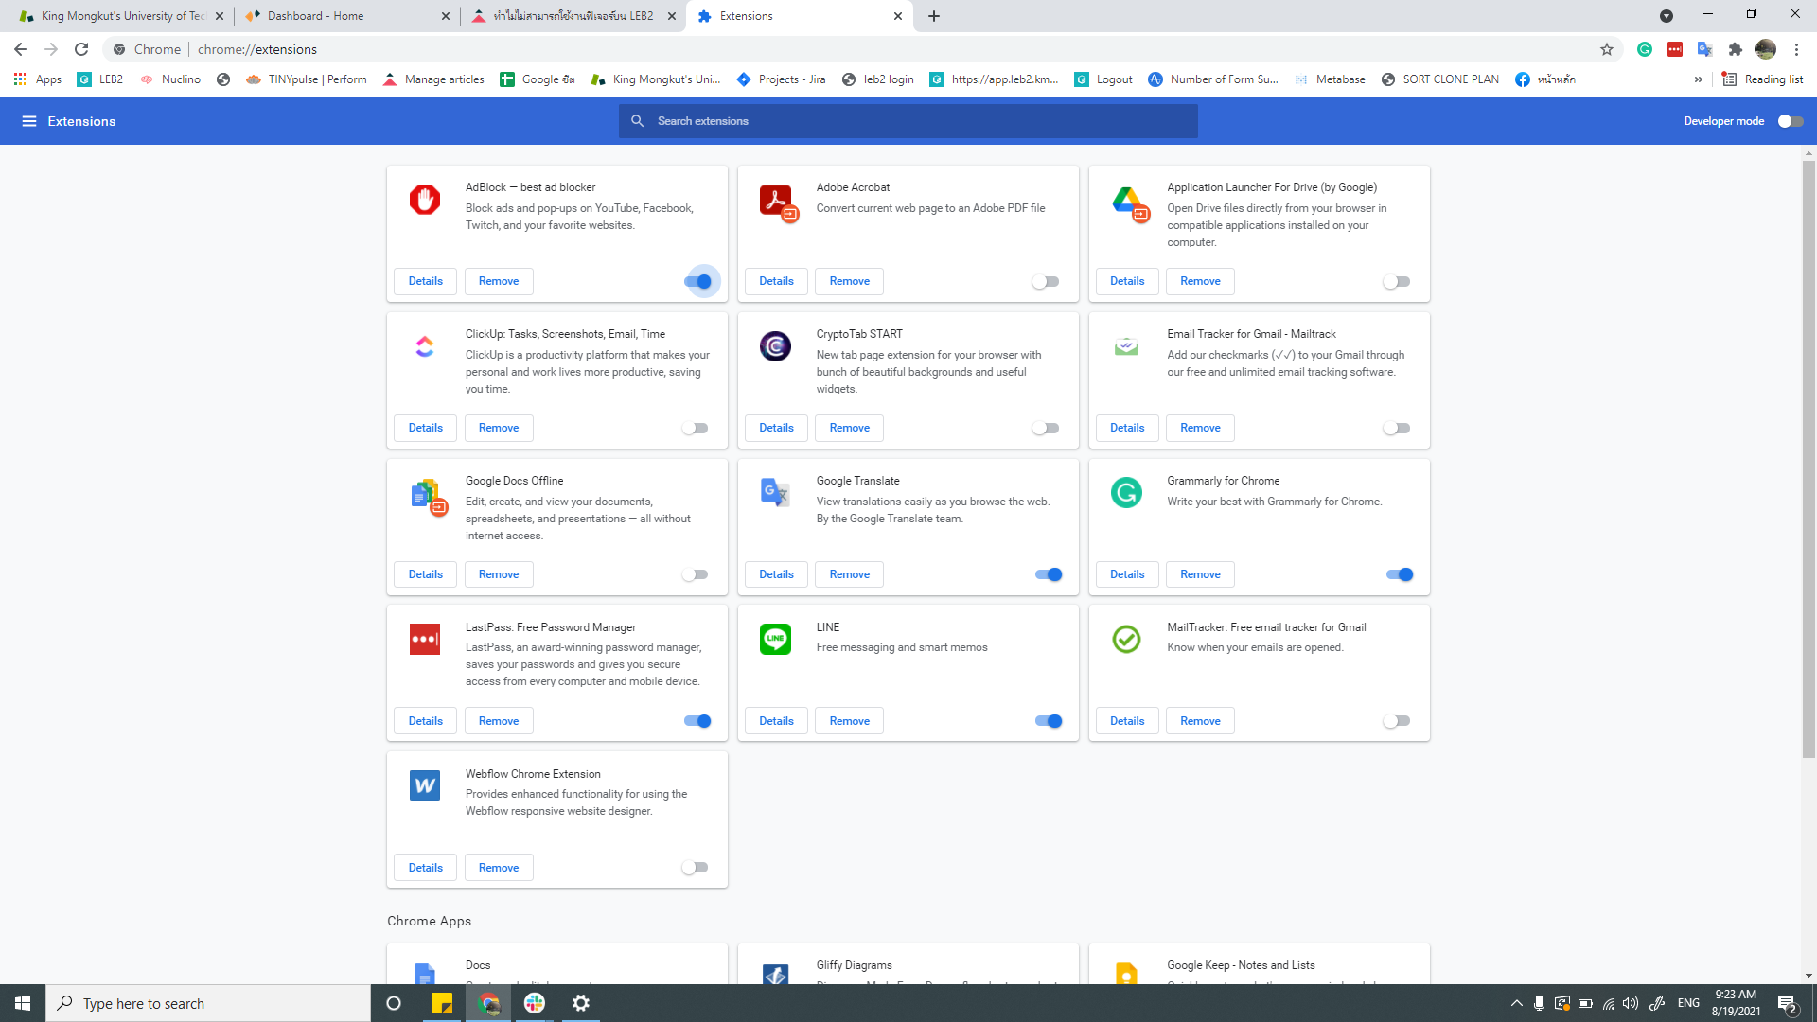This screenshot has width=1817, height=1022.
Task: Enable Application Launcher For Drive toggle
Action: (1397, 281)
